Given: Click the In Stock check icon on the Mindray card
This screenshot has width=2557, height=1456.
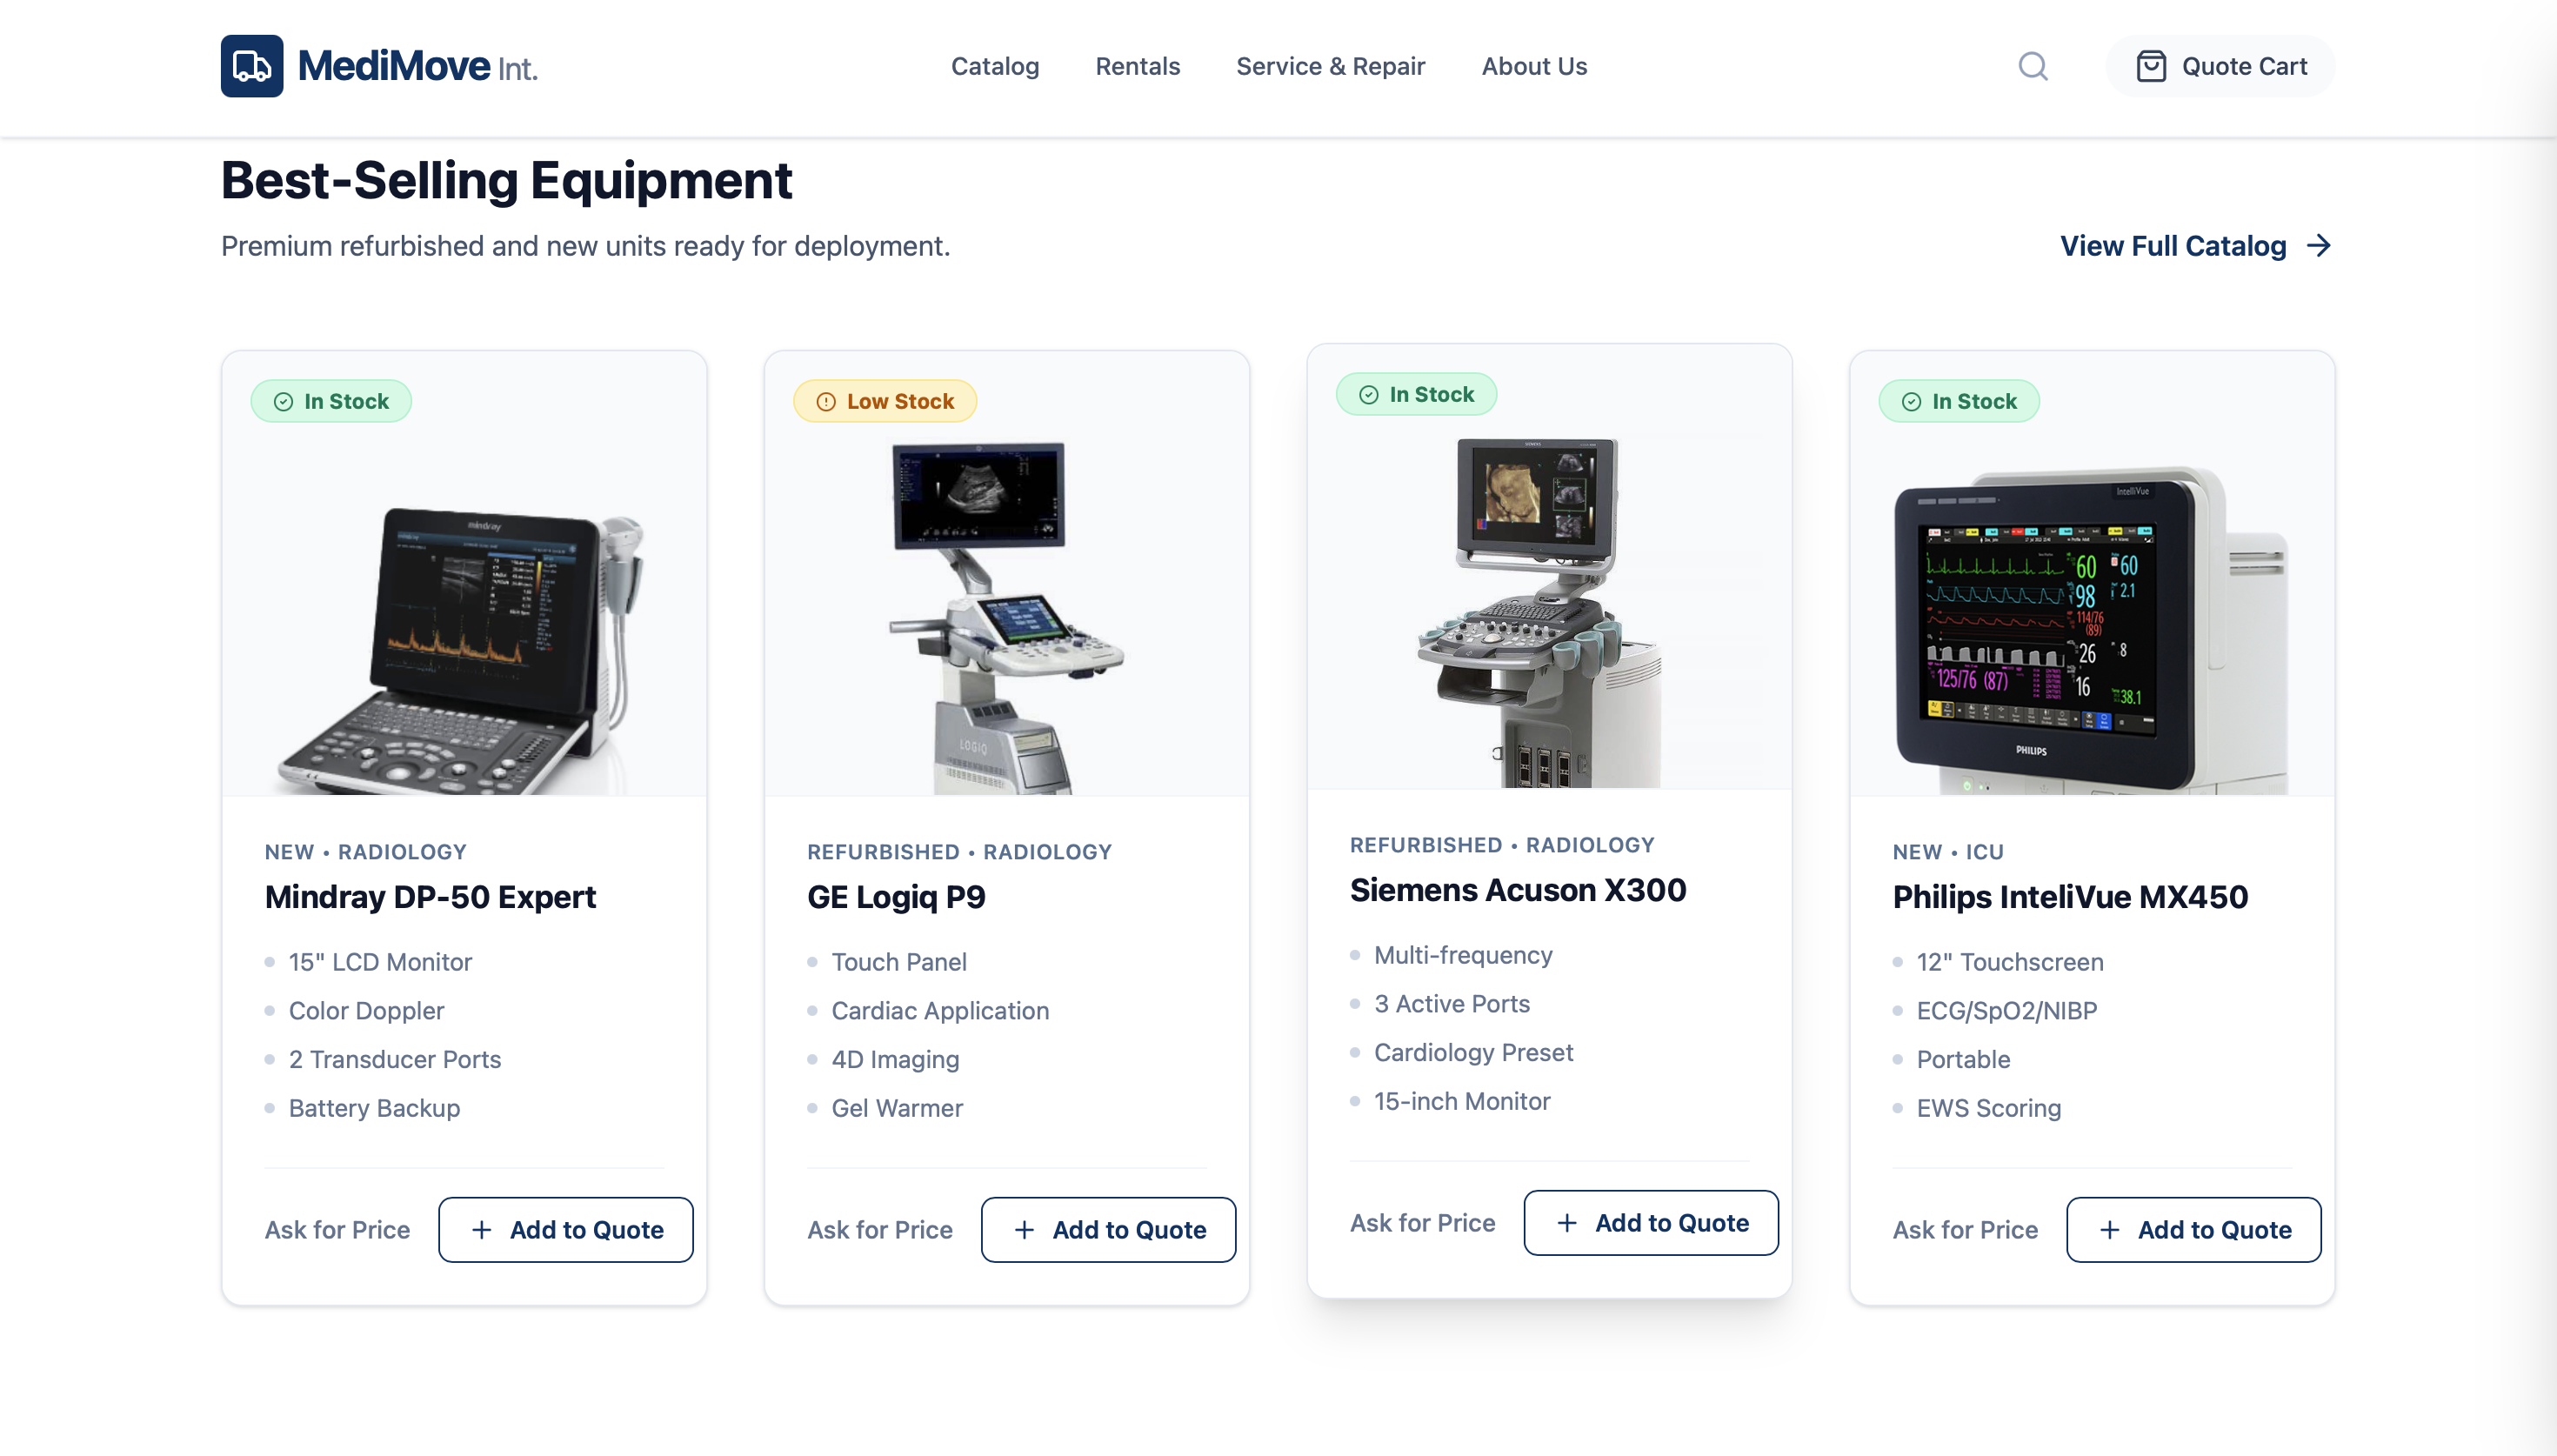Looking at the screenshot, I should pyautogui.click(x=284, y=402).
